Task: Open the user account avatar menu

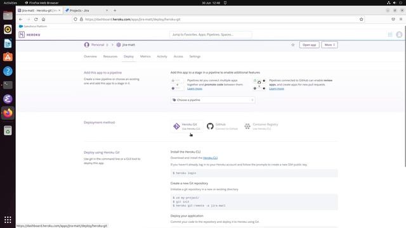Action: click(399, 34)
